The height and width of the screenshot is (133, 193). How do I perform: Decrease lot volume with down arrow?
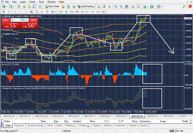click(x=12, y=20)
